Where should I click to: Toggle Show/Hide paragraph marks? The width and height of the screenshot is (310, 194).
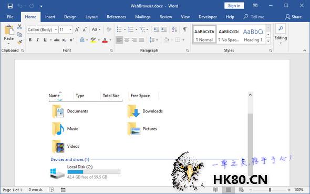tap(184, 29)
